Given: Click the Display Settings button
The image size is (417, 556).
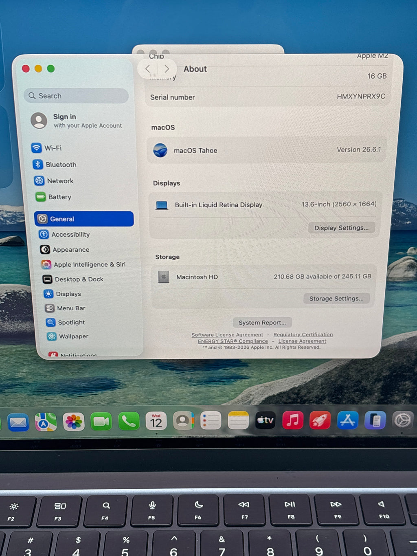Looking at the screenshot, I should [x=341, y=228].
